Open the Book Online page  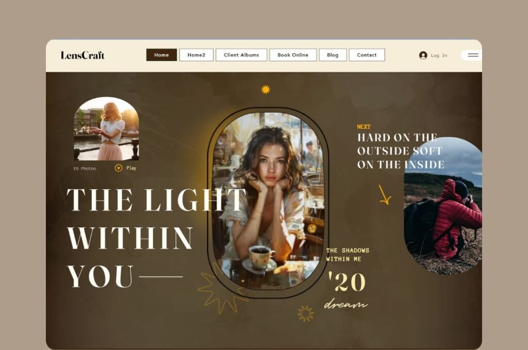(293, 55)
